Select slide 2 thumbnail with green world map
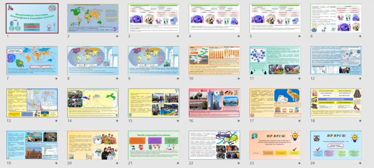The width and height of the screenshot is (374, 168). click(93, 18)
